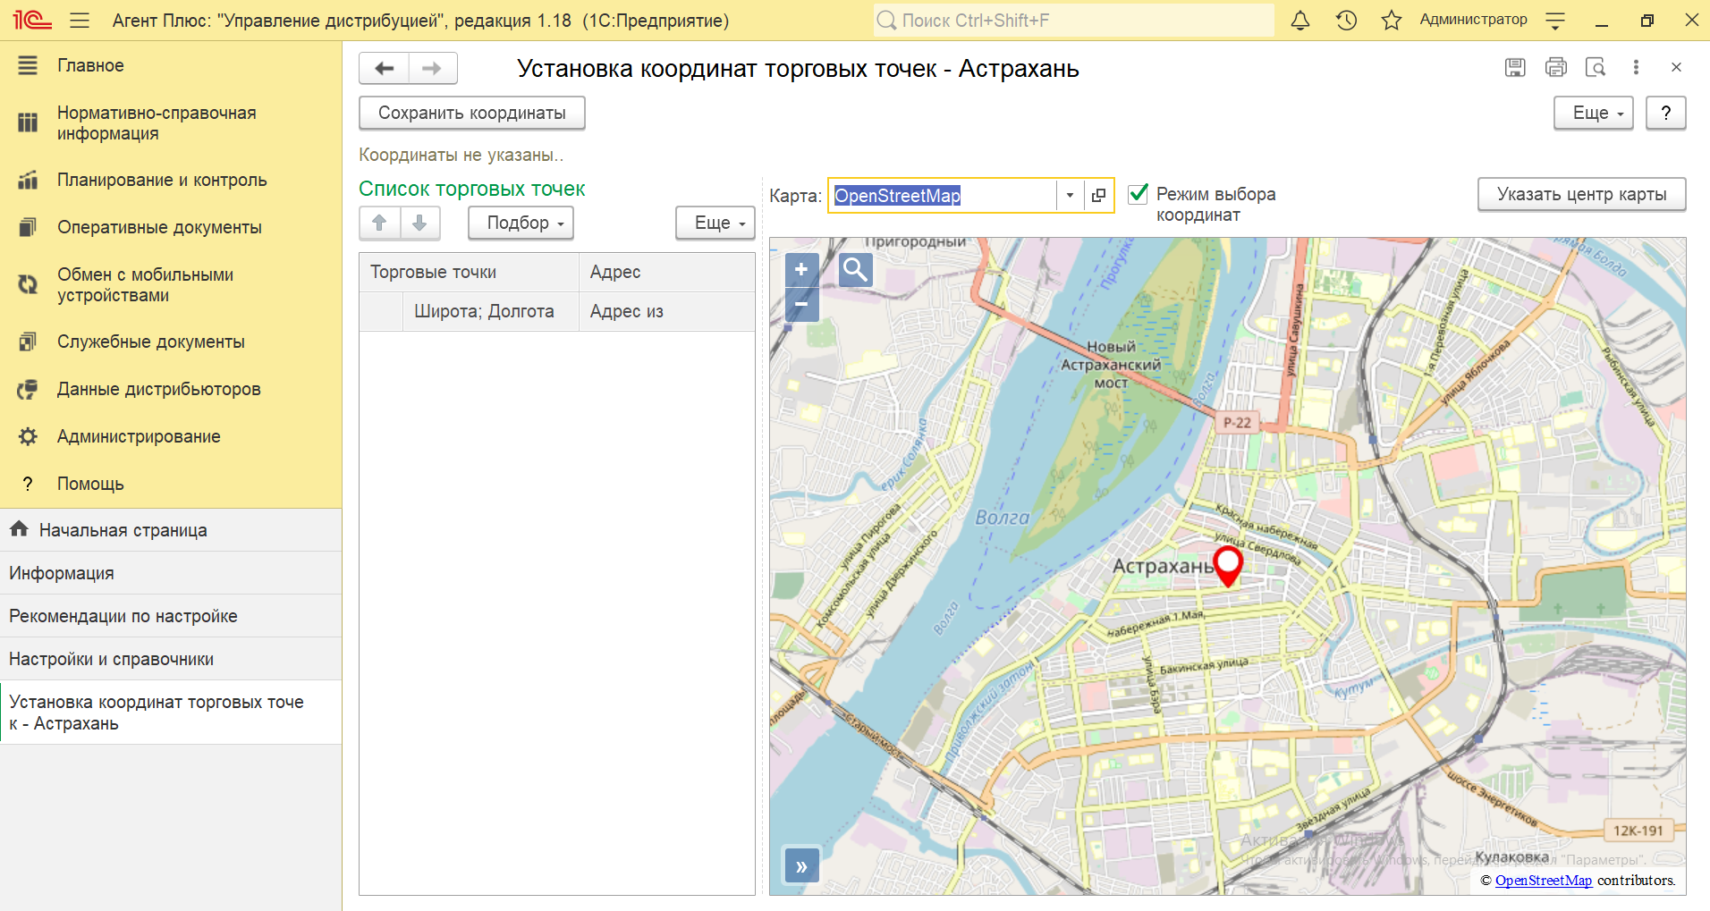
Task: Click Сохранить координаты button
Action: coord(471,113)
